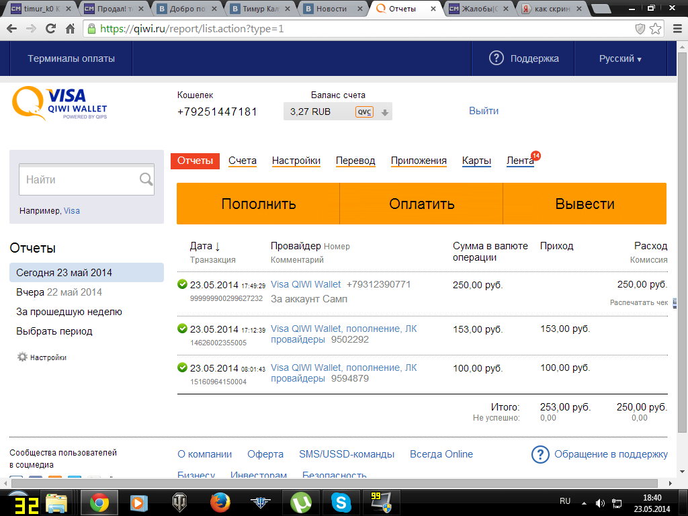This screenshot has width=688, height=516.
Task: Reload the page with the refresh icon
Action: click(x=51, y=29)
